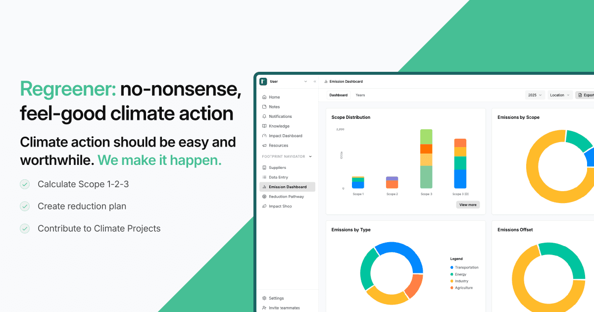Click the green arc in Emissions Offset donut
This screenshot has height=312, width=594.
pyautogui.click(x=569, y=255)
